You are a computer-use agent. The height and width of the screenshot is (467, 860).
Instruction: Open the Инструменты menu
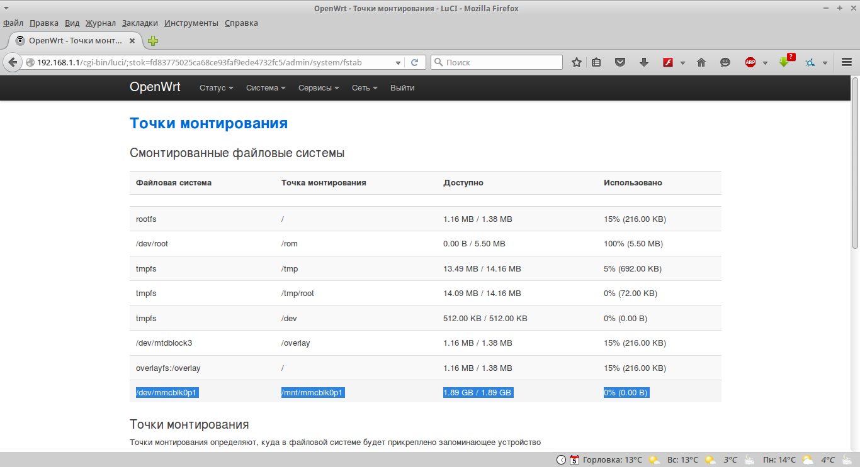tap(191, 23)
